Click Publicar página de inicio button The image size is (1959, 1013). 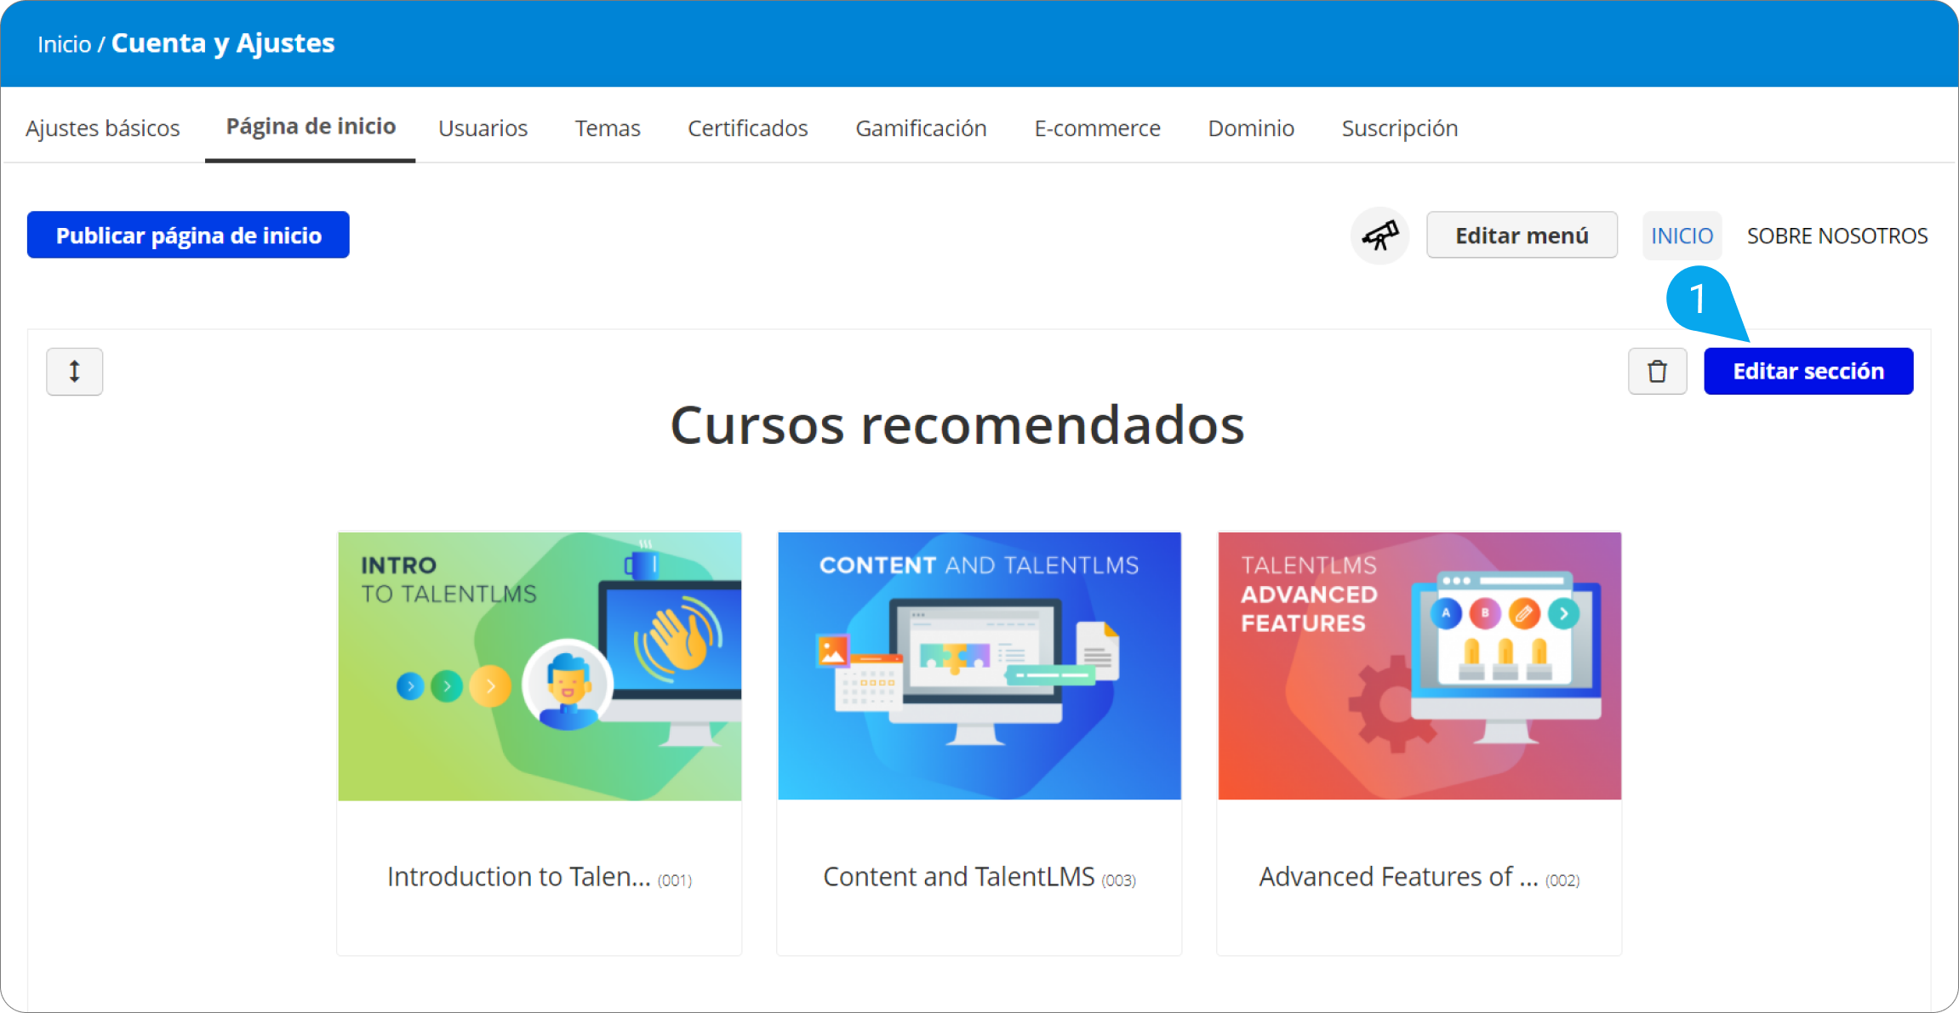point(188,235)
